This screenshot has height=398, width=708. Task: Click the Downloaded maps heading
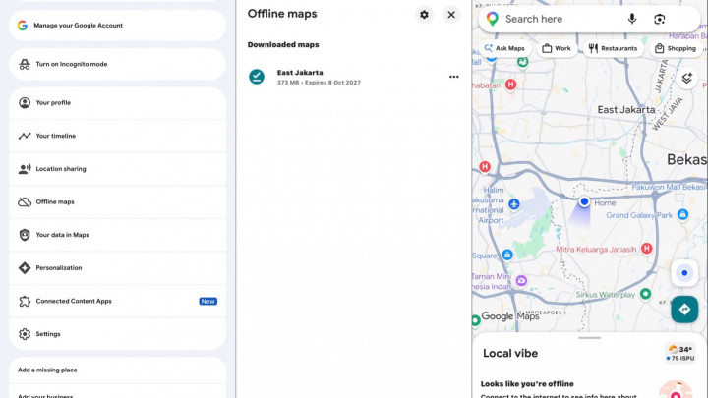tap(283, 44)
